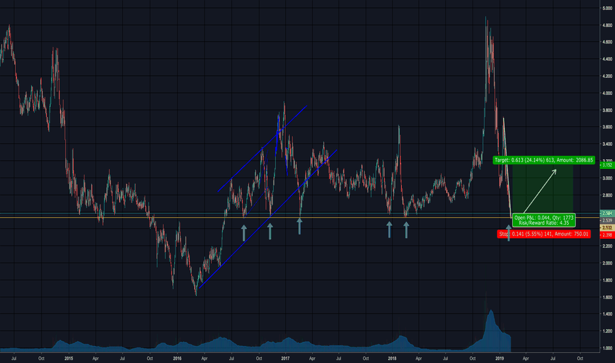Click the 2015 label on the time axis
The width and height of the screenshot is (615, 363).
coord(69,358)
